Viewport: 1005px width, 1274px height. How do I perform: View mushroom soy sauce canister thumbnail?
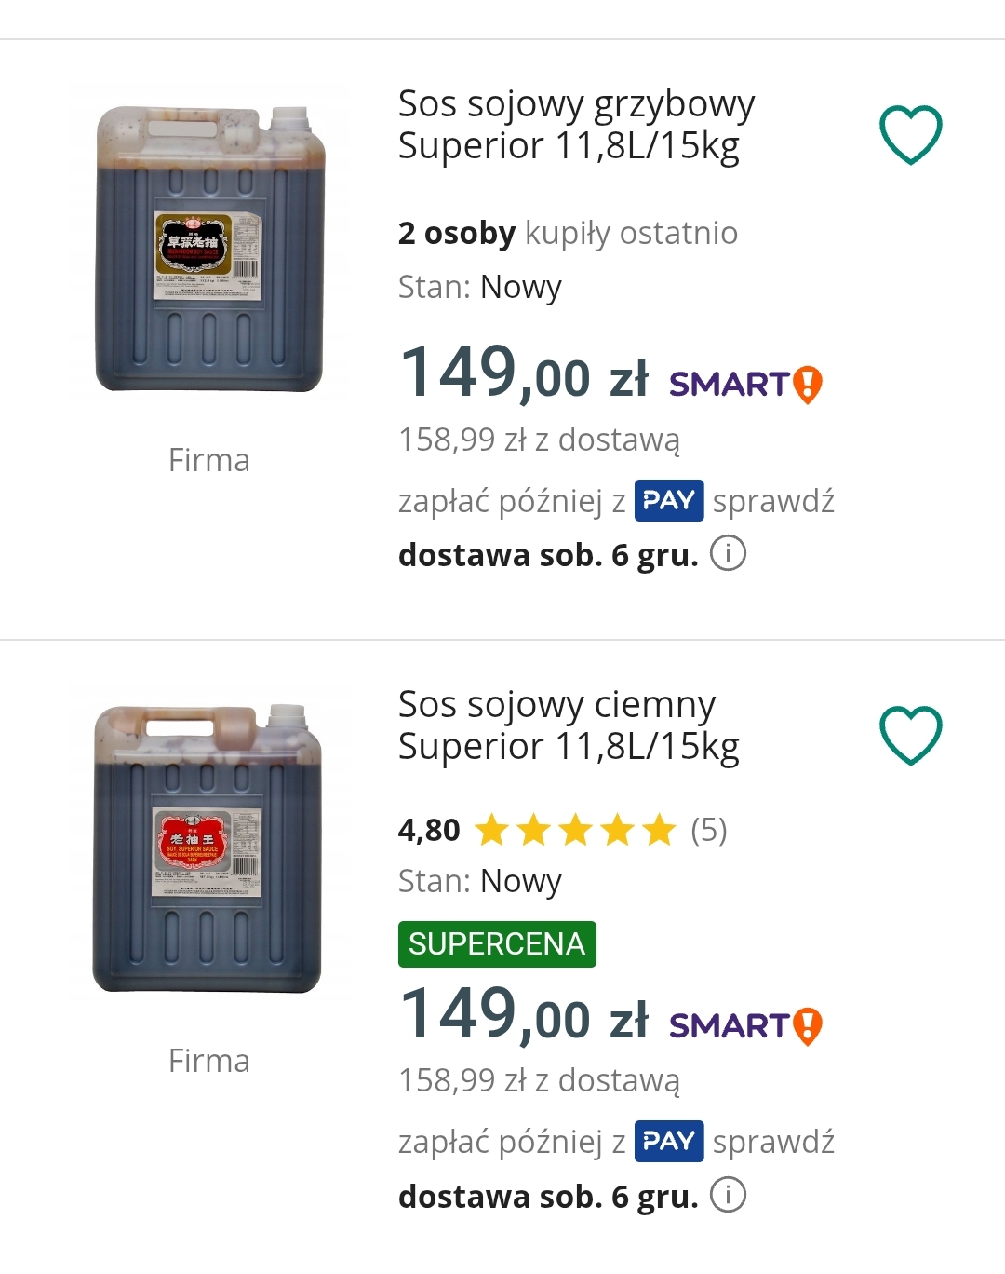[209, 249]
